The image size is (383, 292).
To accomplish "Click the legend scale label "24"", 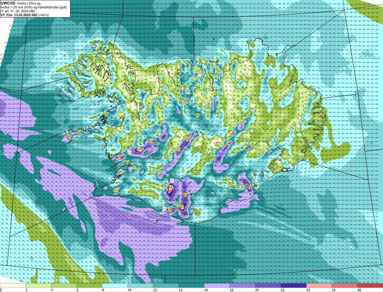I will coord(308,290).
